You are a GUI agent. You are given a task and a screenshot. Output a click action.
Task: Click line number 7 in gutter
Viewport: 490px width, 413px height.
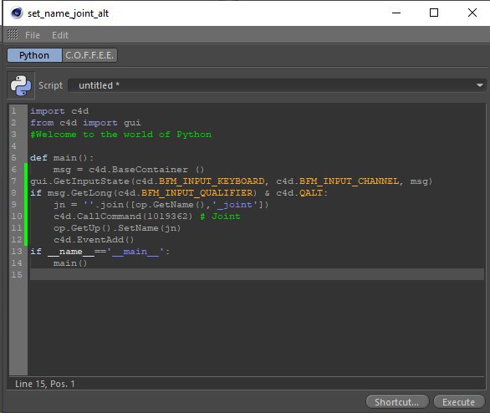click(13, 181)
